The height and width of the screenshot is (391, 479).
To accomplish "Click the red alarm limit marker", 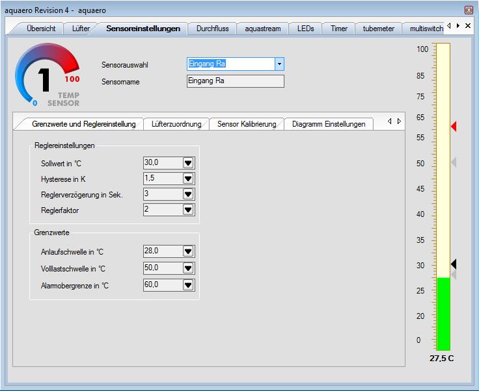I will pos(454,126).
